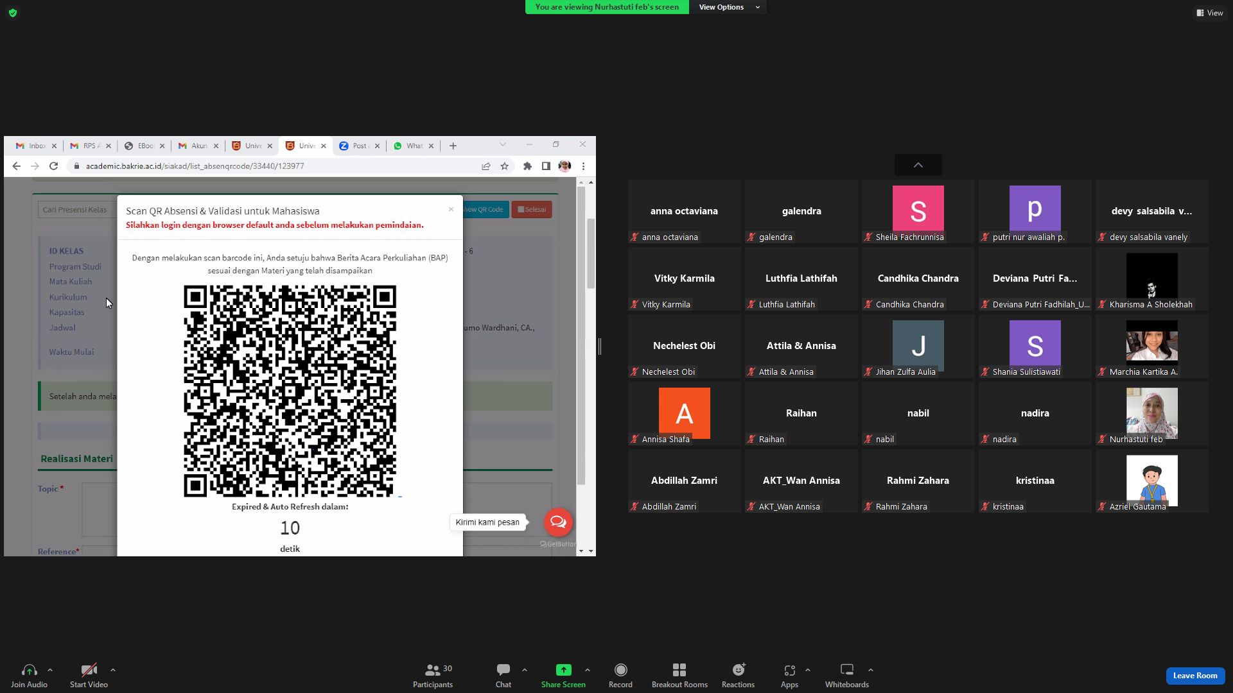The height and width of the screenshot is (693, 1233).
Task: Start recording with the Record icon
Action: (x=620, y=670)
